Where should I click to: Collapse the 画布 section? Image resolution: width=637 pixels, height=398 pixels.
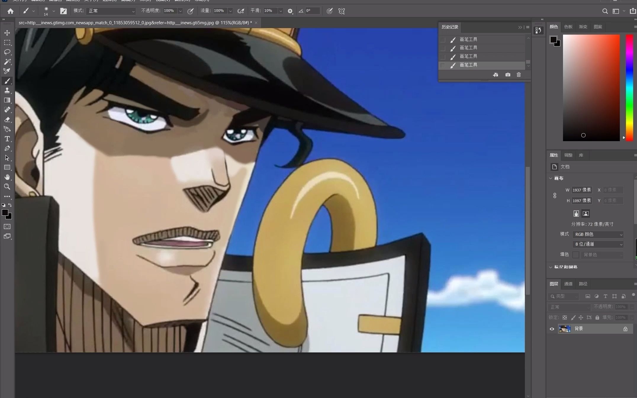(x=551, y=178)
